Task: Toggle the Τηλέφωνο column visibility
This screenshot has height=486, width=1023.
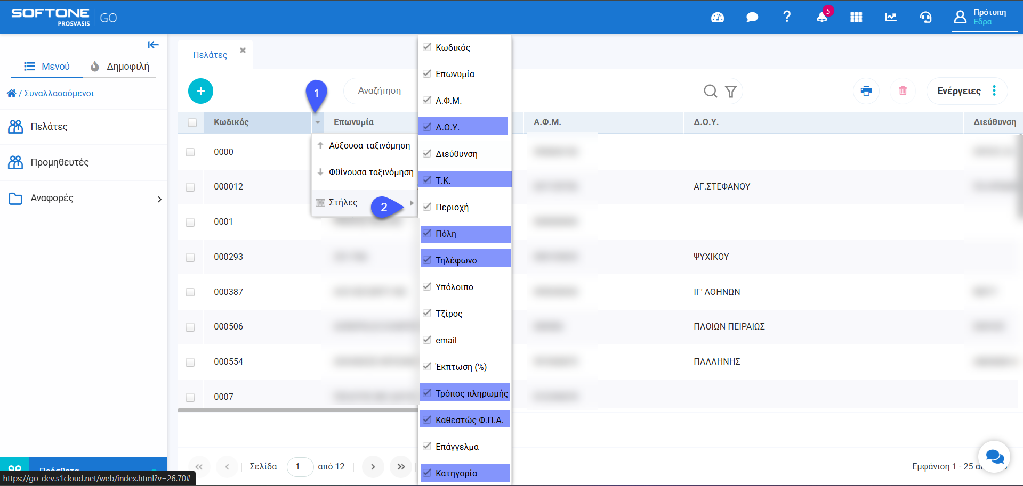Action: 427,260
